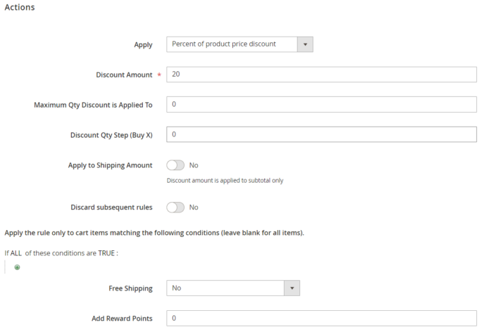Image resolution: width=493 pixels, height=332 pixels.
Task: Focus the Add Reward Points field
Action: (x=321, y=318)
